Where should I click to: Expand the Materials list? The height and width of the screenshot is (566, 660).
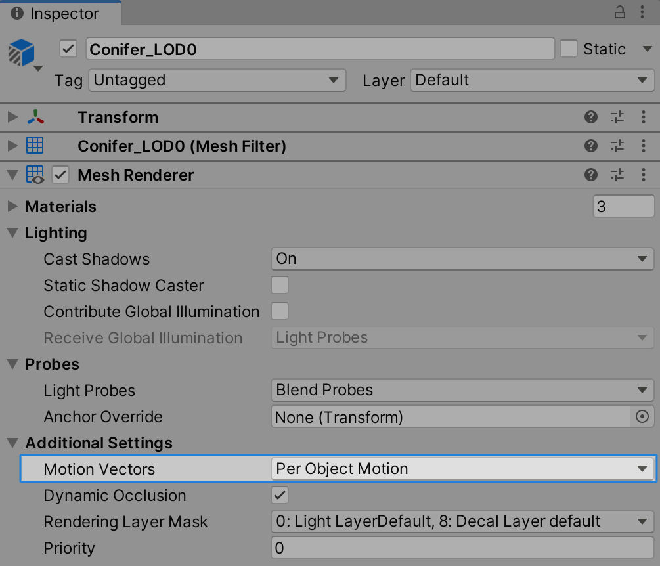(12, 207)
